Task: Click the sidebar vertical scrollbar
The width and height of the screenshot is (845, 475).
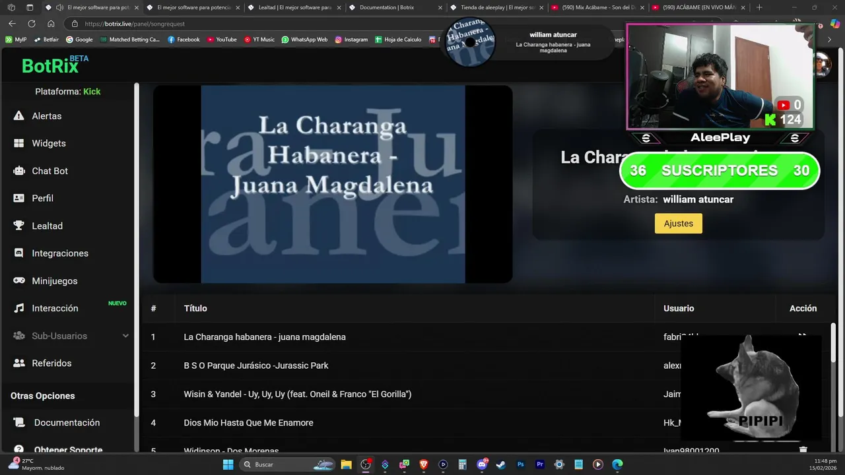Action: (137, 249)
